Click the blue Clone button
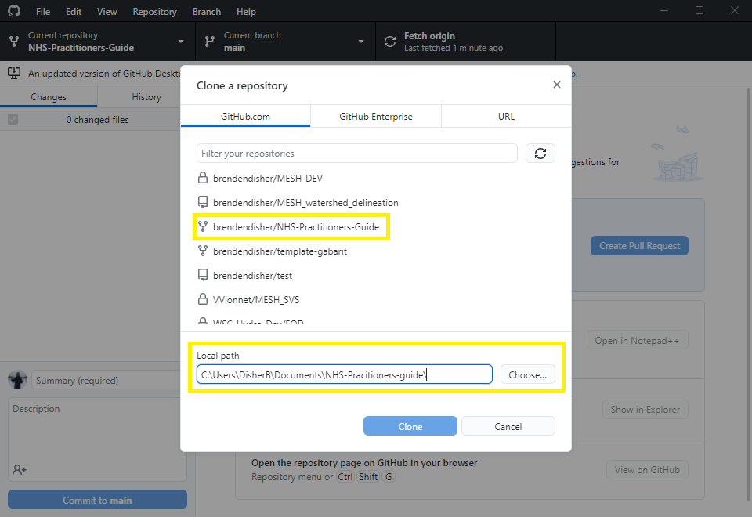Screen dimensions: 752x517 410,426
